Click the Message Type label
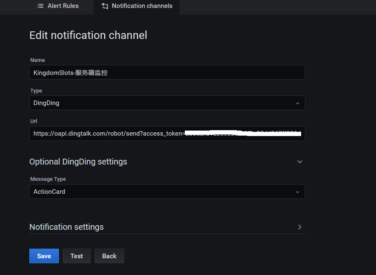Viewport: 376px width, 275px height. [48, 179]
